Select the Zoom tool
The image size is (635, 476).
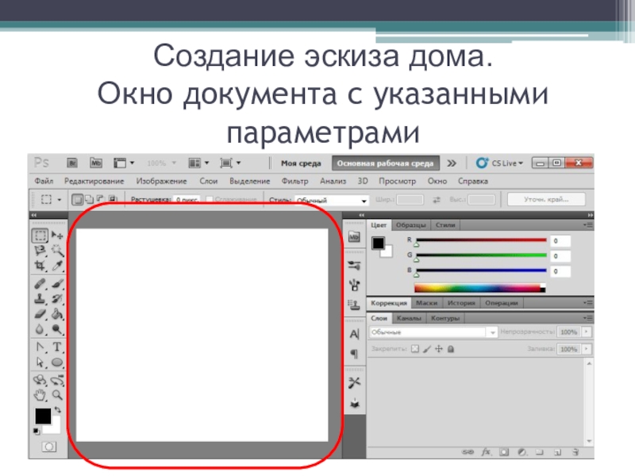[57, 395]
